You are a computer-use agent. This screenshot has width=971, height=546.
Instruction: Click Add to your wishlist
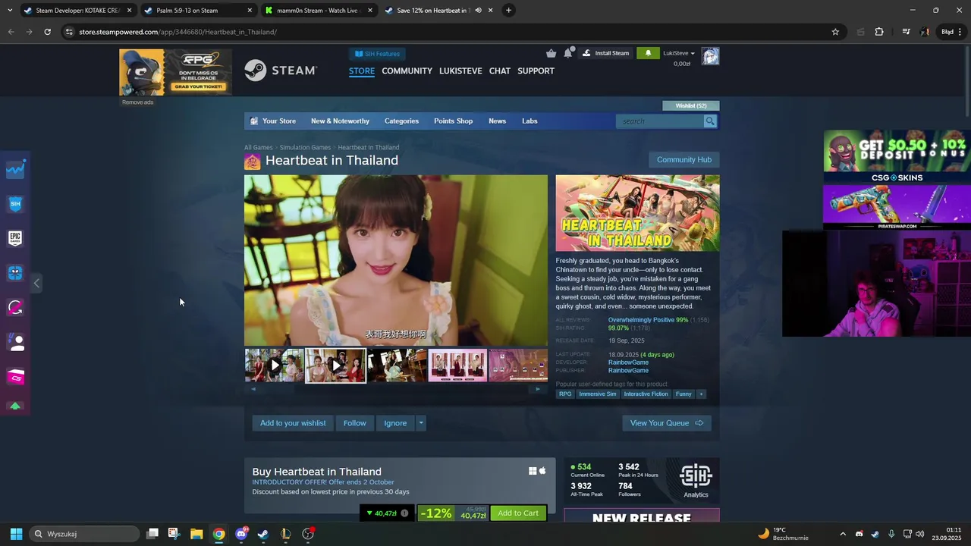pos(293,423)
